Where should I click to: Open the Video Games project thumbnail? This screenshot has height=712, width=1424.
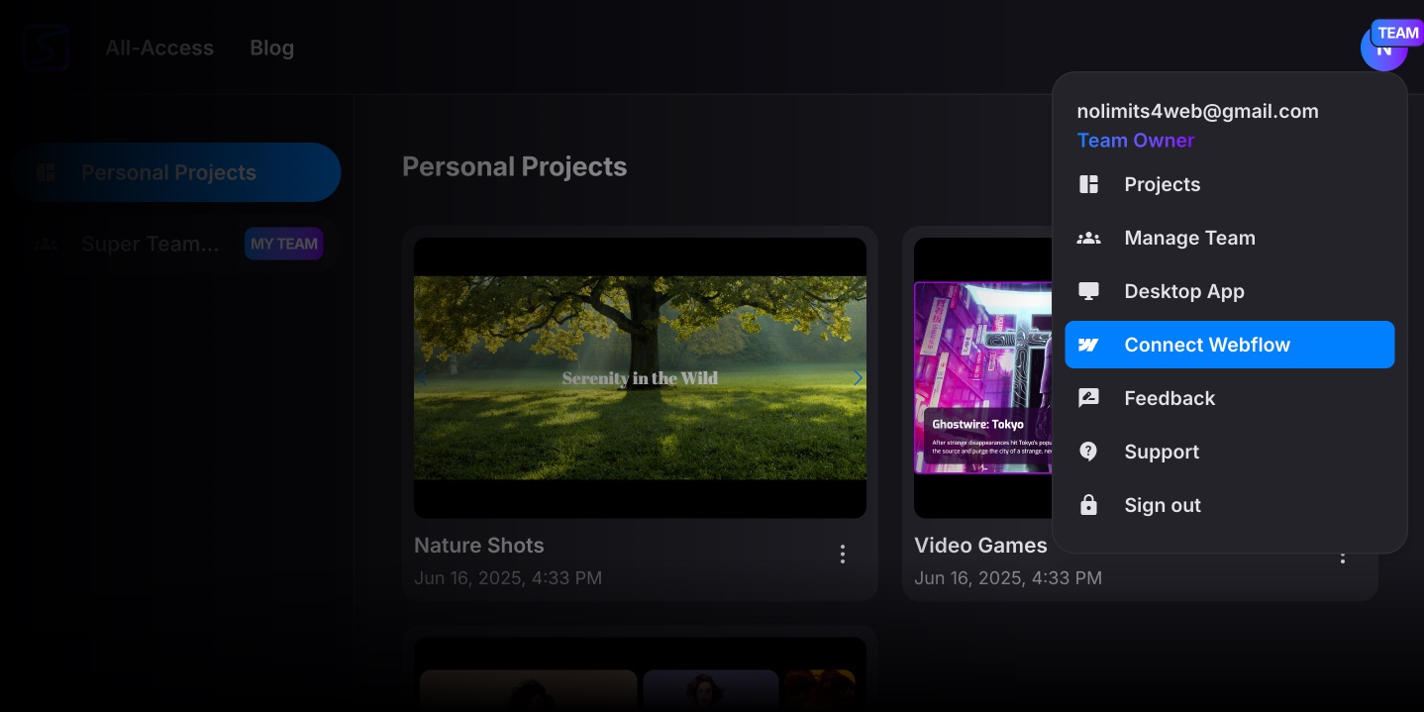tap(983, 377)
